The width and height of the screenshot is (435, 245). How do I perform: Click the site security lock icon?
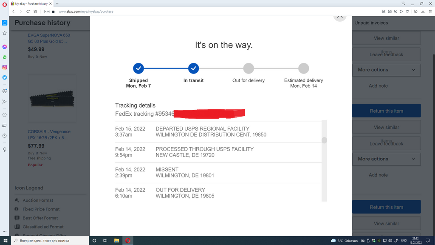[x=53, y=11]
